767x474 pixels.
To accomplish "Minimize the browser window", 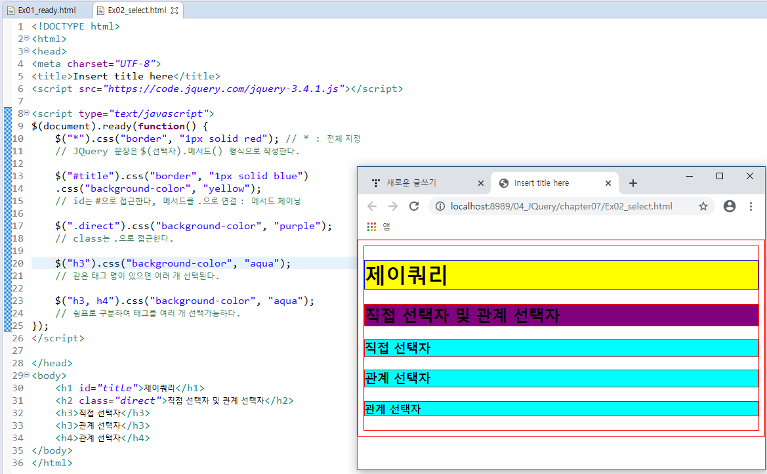I will (x=690, y=176).
